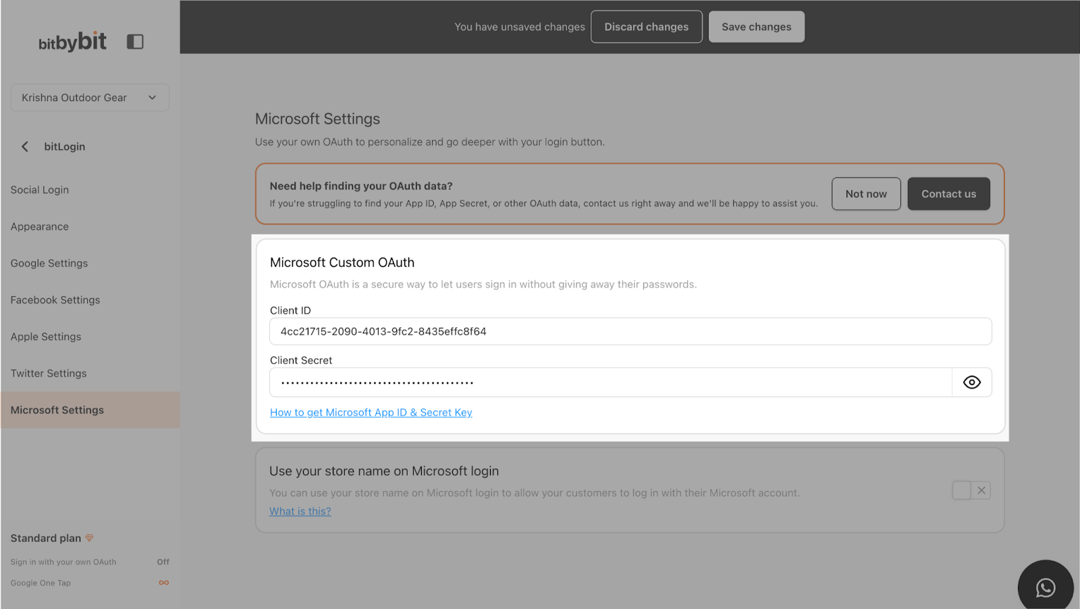The width and height of the screenshot is (1080, 609).
Task: Open Appearance in the sidebar
Action: (x=40, y=227)
